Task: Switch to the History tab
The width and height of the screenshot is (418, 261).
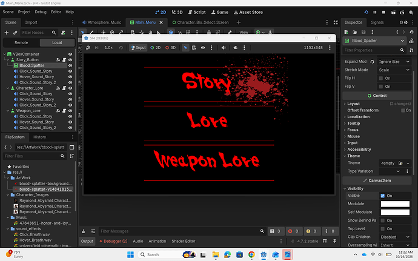Action: tap(40, 137)
